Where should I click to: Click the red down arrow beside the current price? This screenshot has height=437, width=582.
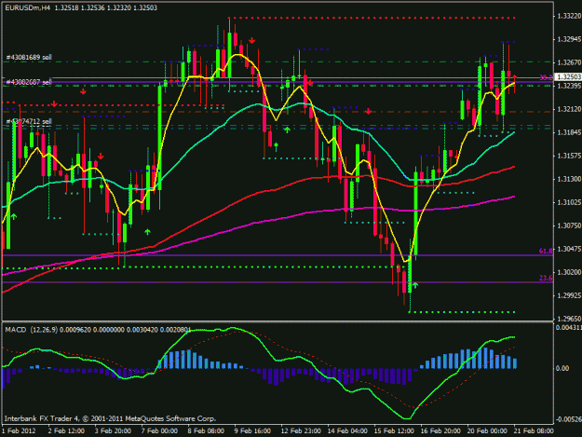pos(515,77)
